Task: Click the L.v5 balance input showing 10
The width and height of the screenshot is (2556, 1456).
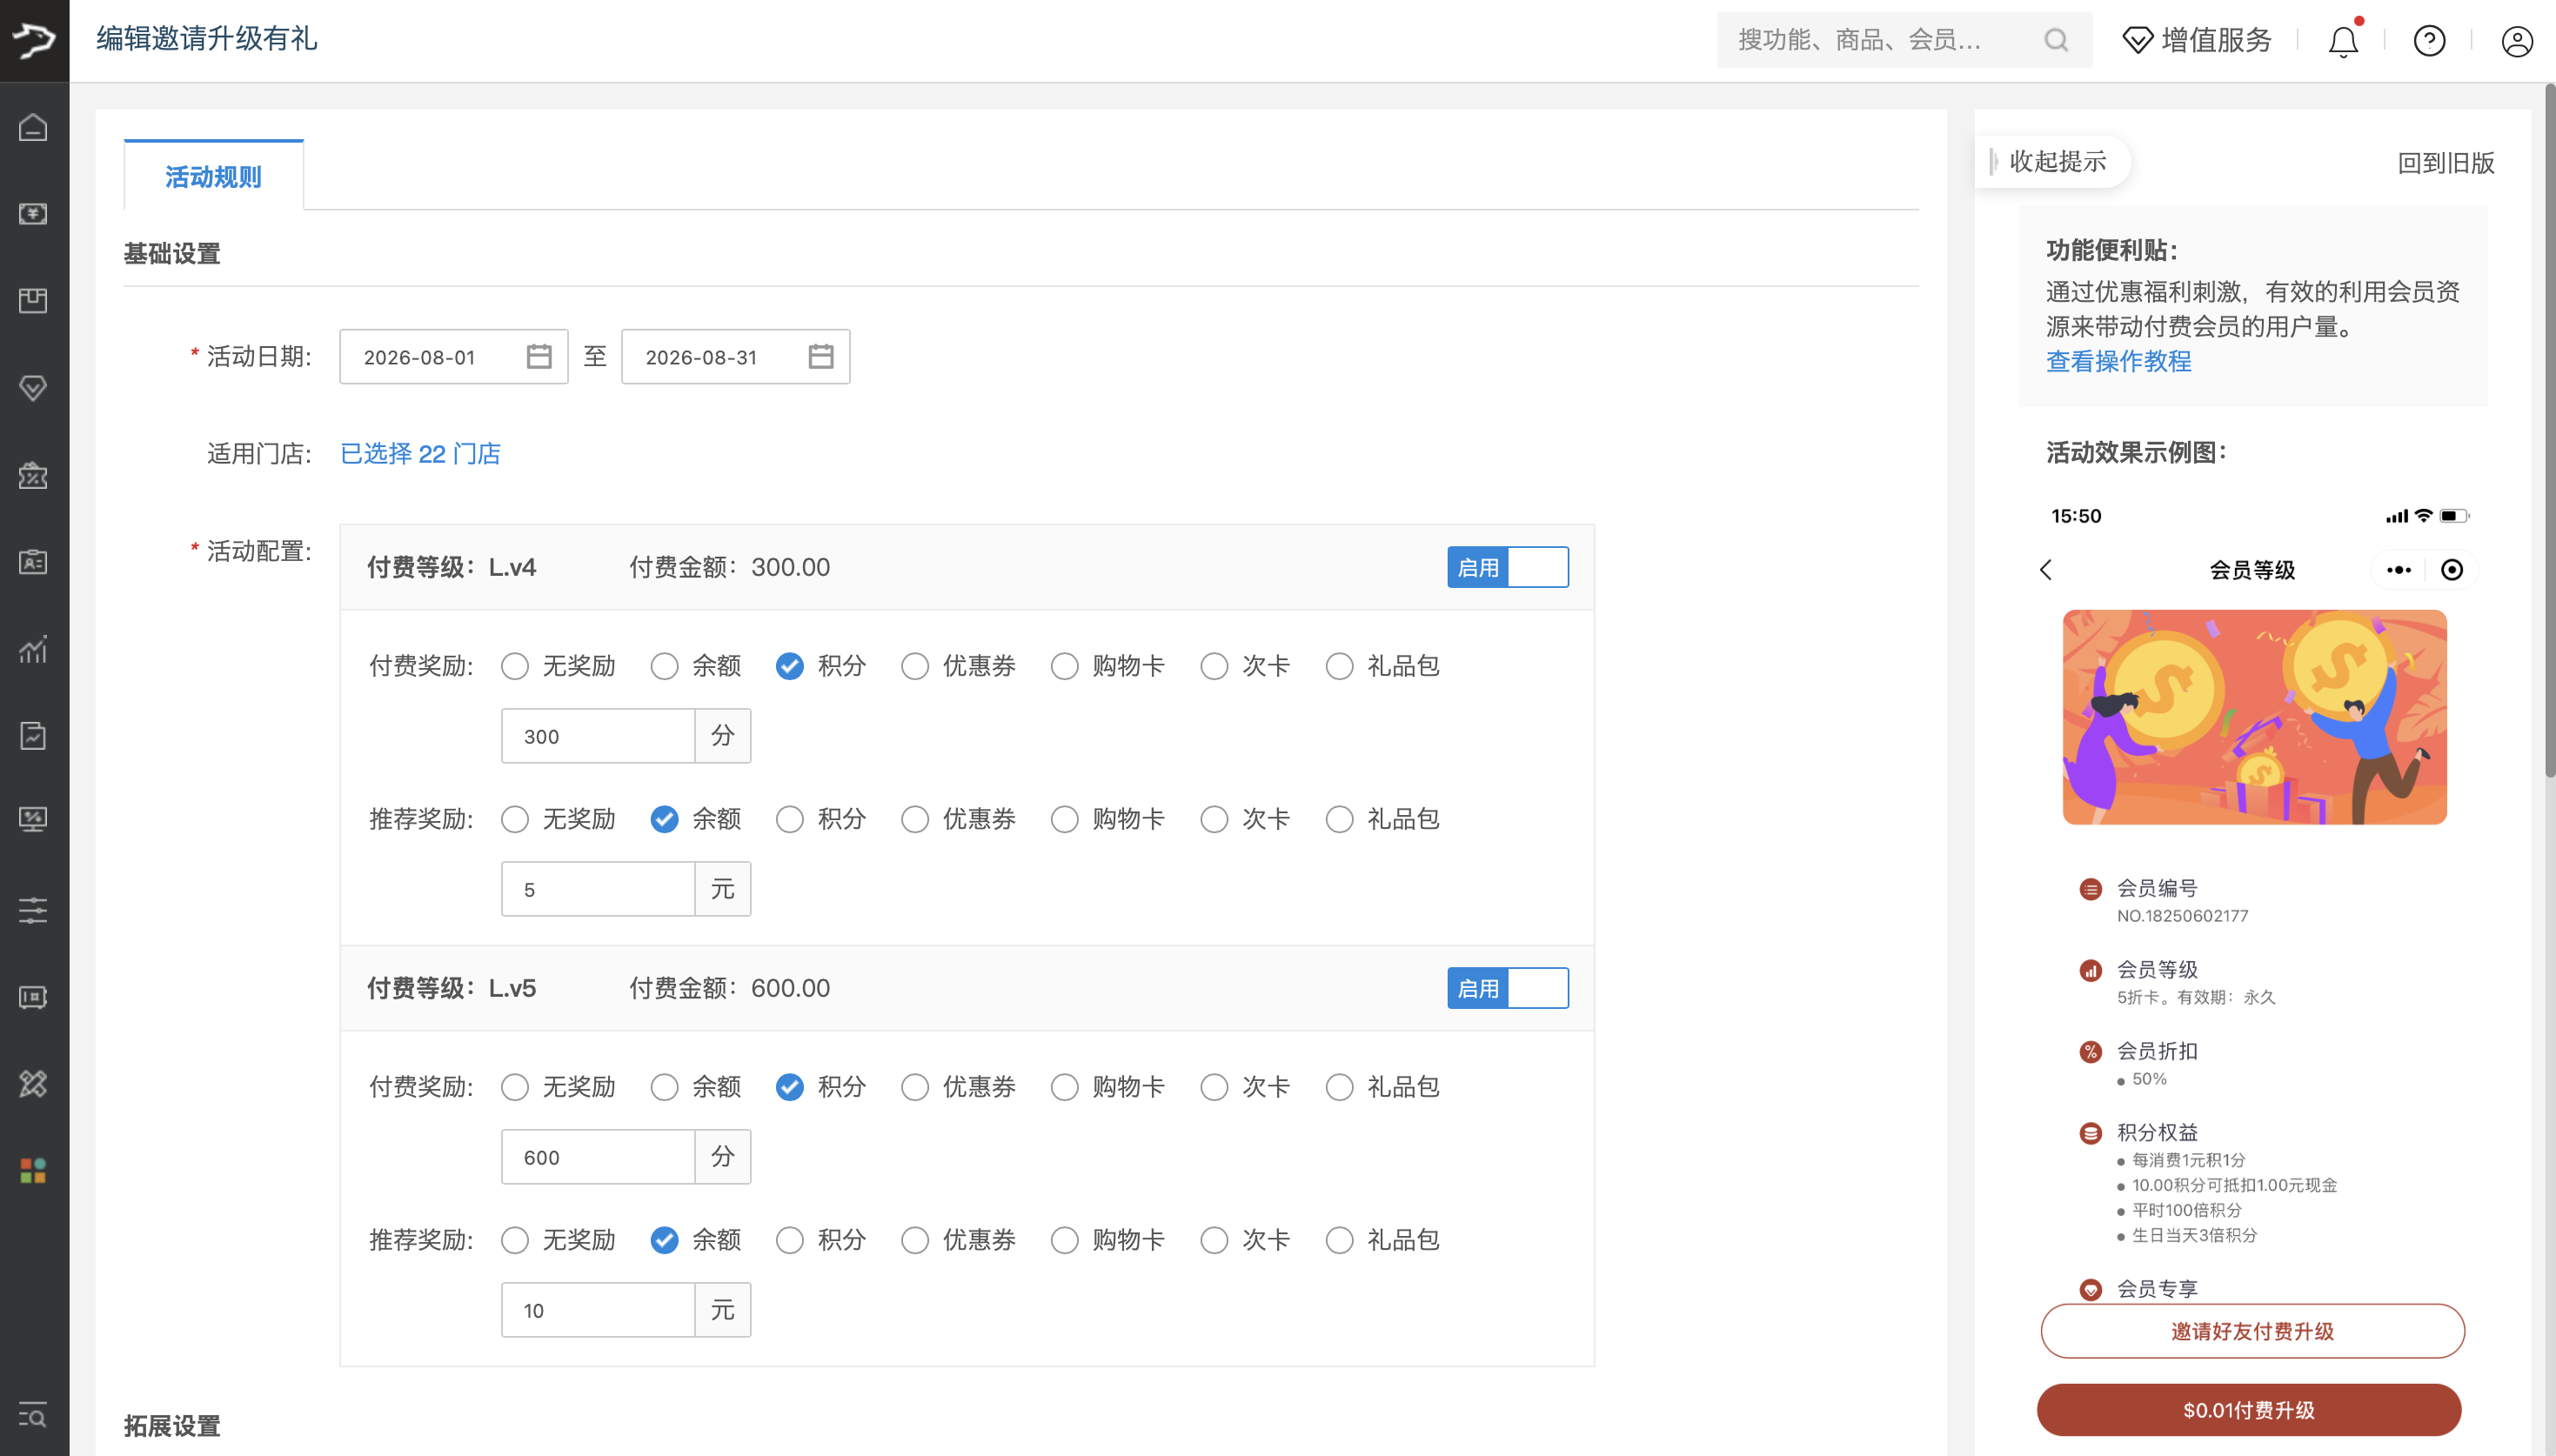Action: pyautogui.click(x=598, y=1310)
